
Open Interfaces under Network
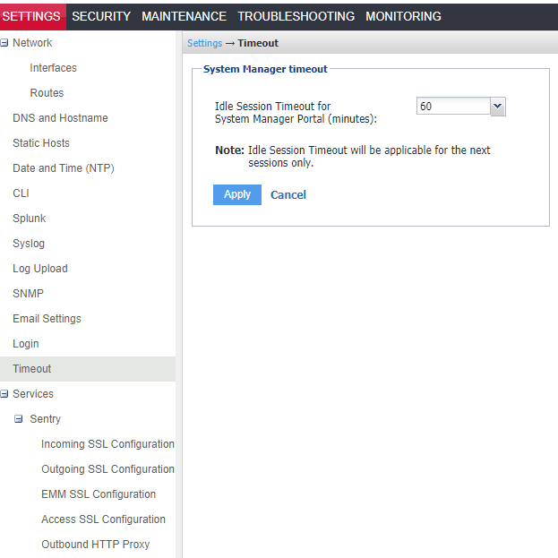click(x=53, y=68)
